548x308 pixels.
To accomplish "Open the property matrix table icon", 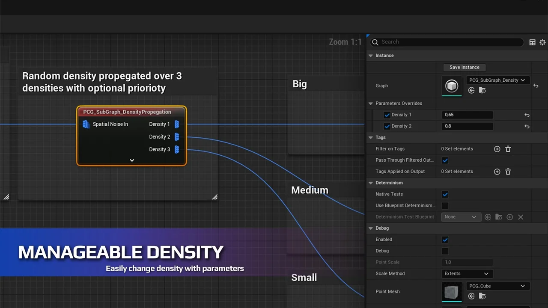I will click(532, 42).
